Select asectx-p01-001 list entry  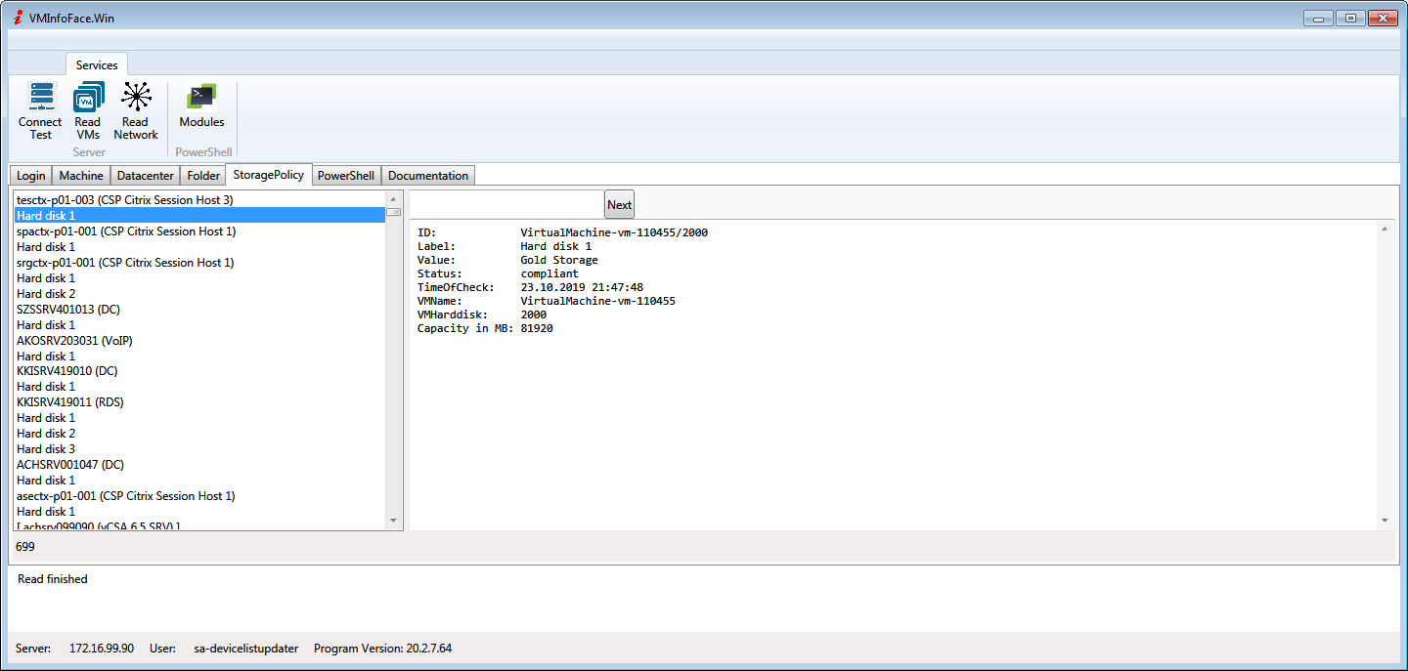pos(199,495)
